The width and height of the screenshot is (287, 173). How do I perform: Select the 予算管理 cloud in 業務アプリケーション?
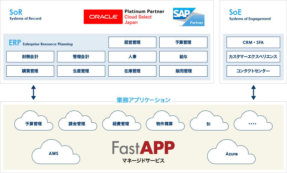click(x=34, y=121)
